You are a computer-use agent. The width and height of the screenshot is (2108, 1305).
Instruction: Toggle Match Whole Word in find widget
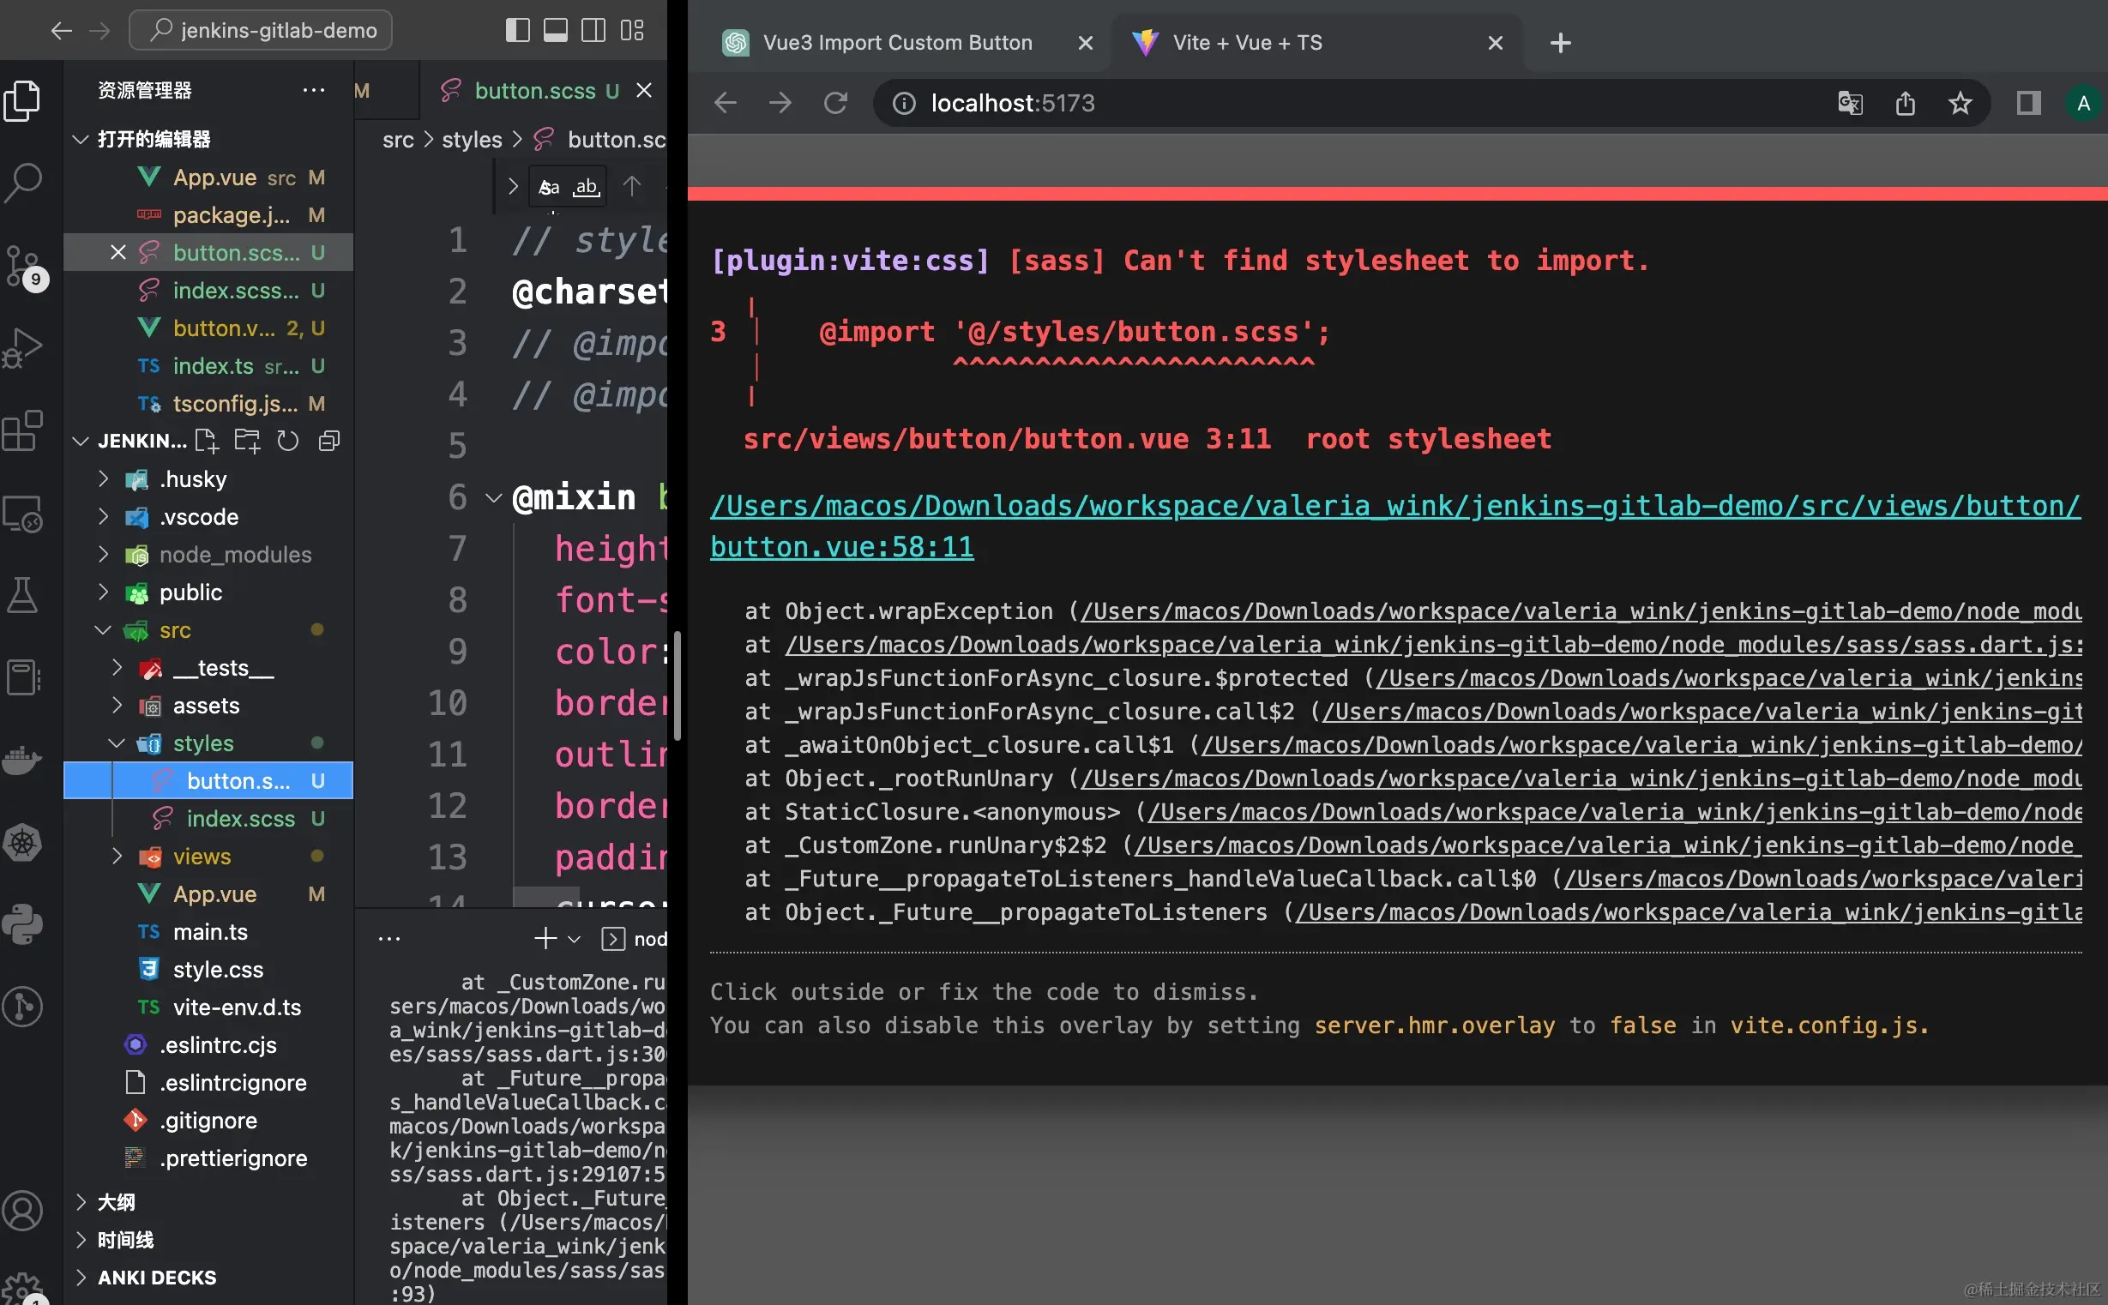[x=586, y=186]
